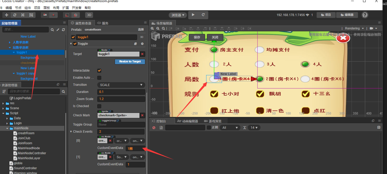Open the Transition SCALE dropdown
387x174 pixels.
(x=121, y=85)
